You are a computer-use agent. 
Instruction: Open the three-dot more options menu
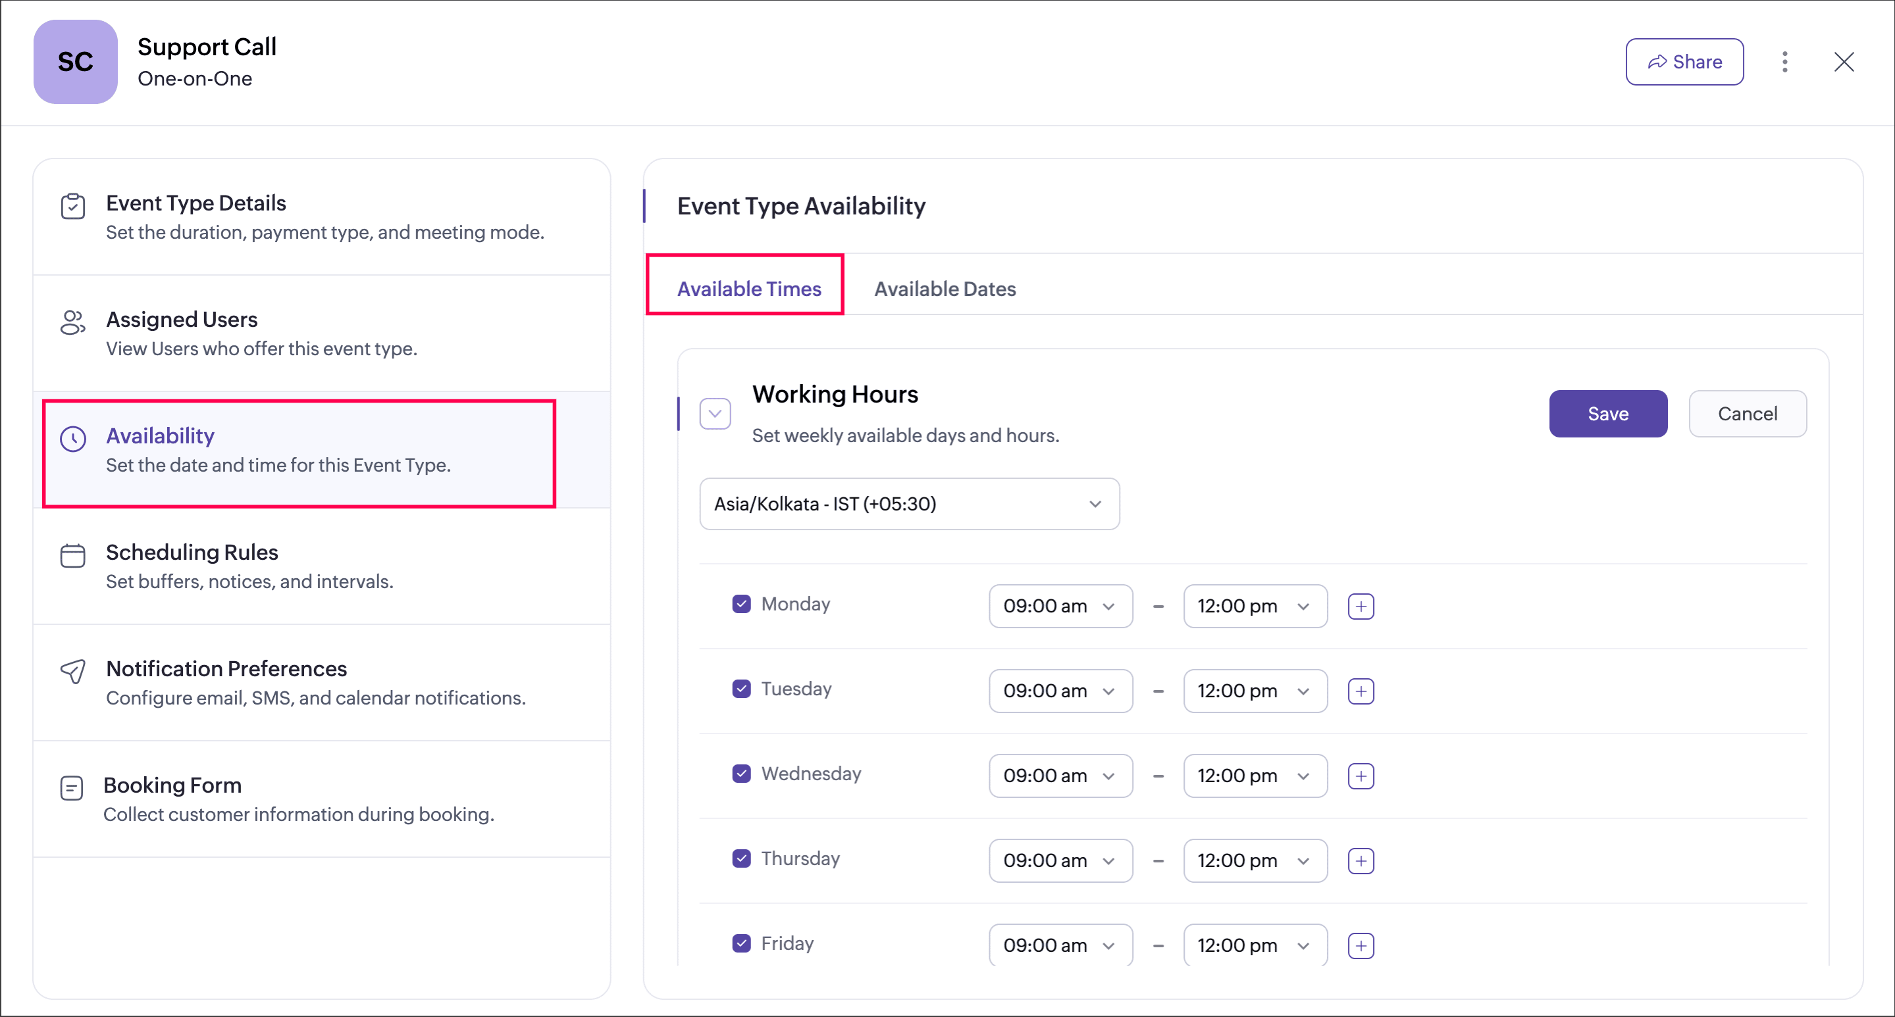click(1784, 62)
